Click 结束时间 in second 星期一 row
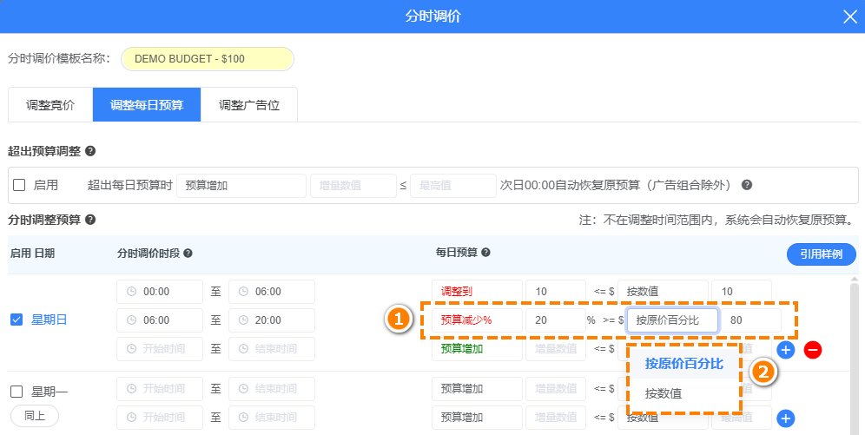The width and height of the screenshot is (865, 435). point(272,418)
